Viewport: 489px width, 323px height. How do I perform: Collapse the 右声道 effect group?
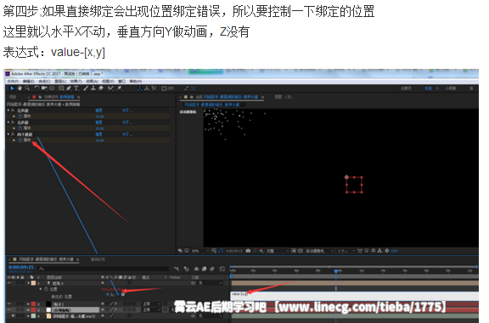click(8, 122)
